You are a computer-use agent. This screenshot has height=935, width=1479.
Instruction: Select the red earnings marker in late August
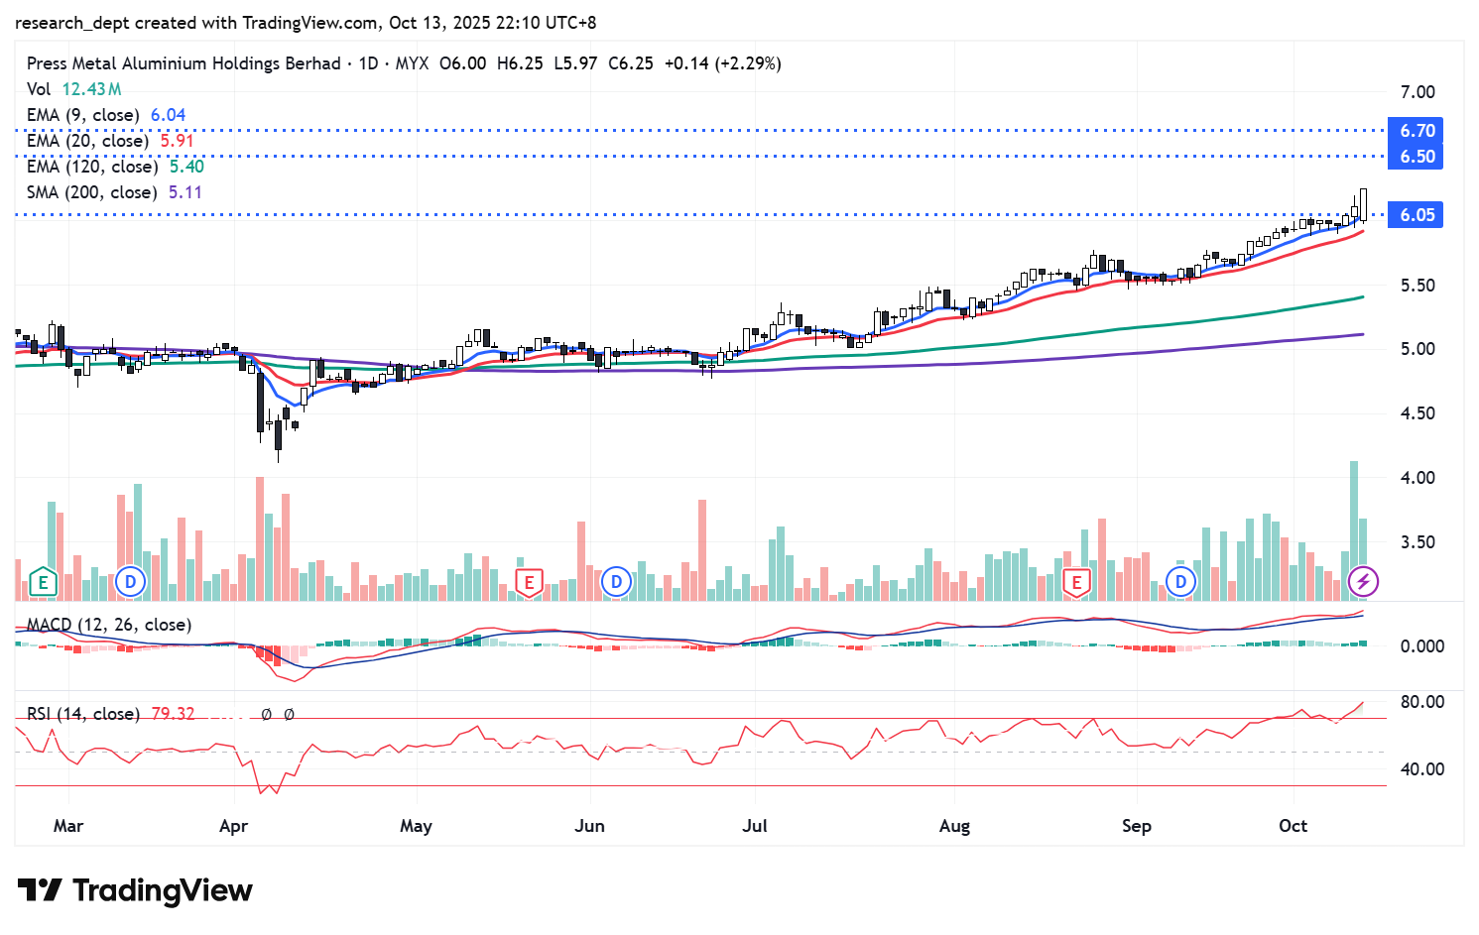tap(1076, 582)
